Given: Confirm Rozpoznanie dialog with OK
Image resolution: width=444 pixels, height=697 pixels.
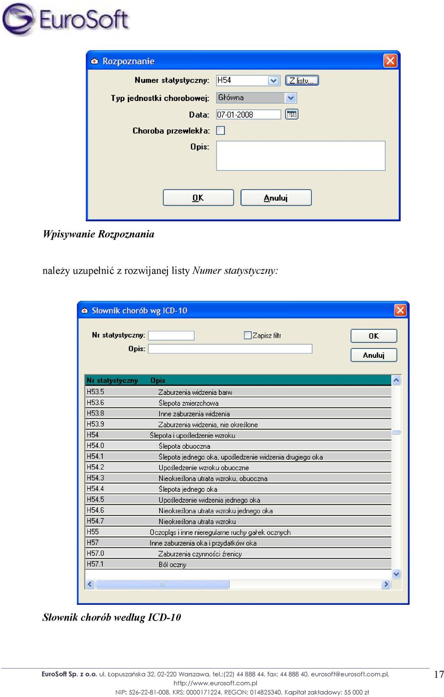Looking at the screenshot, I should point(198,198).
